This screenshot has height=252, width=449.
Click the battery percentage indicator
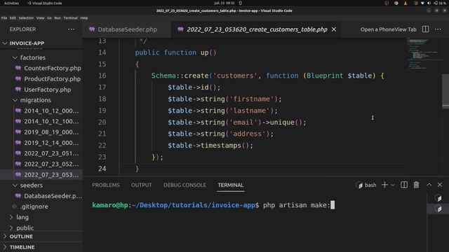point(440,3)
